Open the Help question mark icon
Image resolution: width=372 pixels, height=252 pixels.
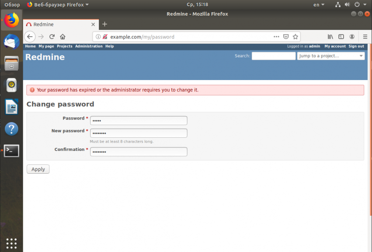pyautogui.click(x=11, y=129)
